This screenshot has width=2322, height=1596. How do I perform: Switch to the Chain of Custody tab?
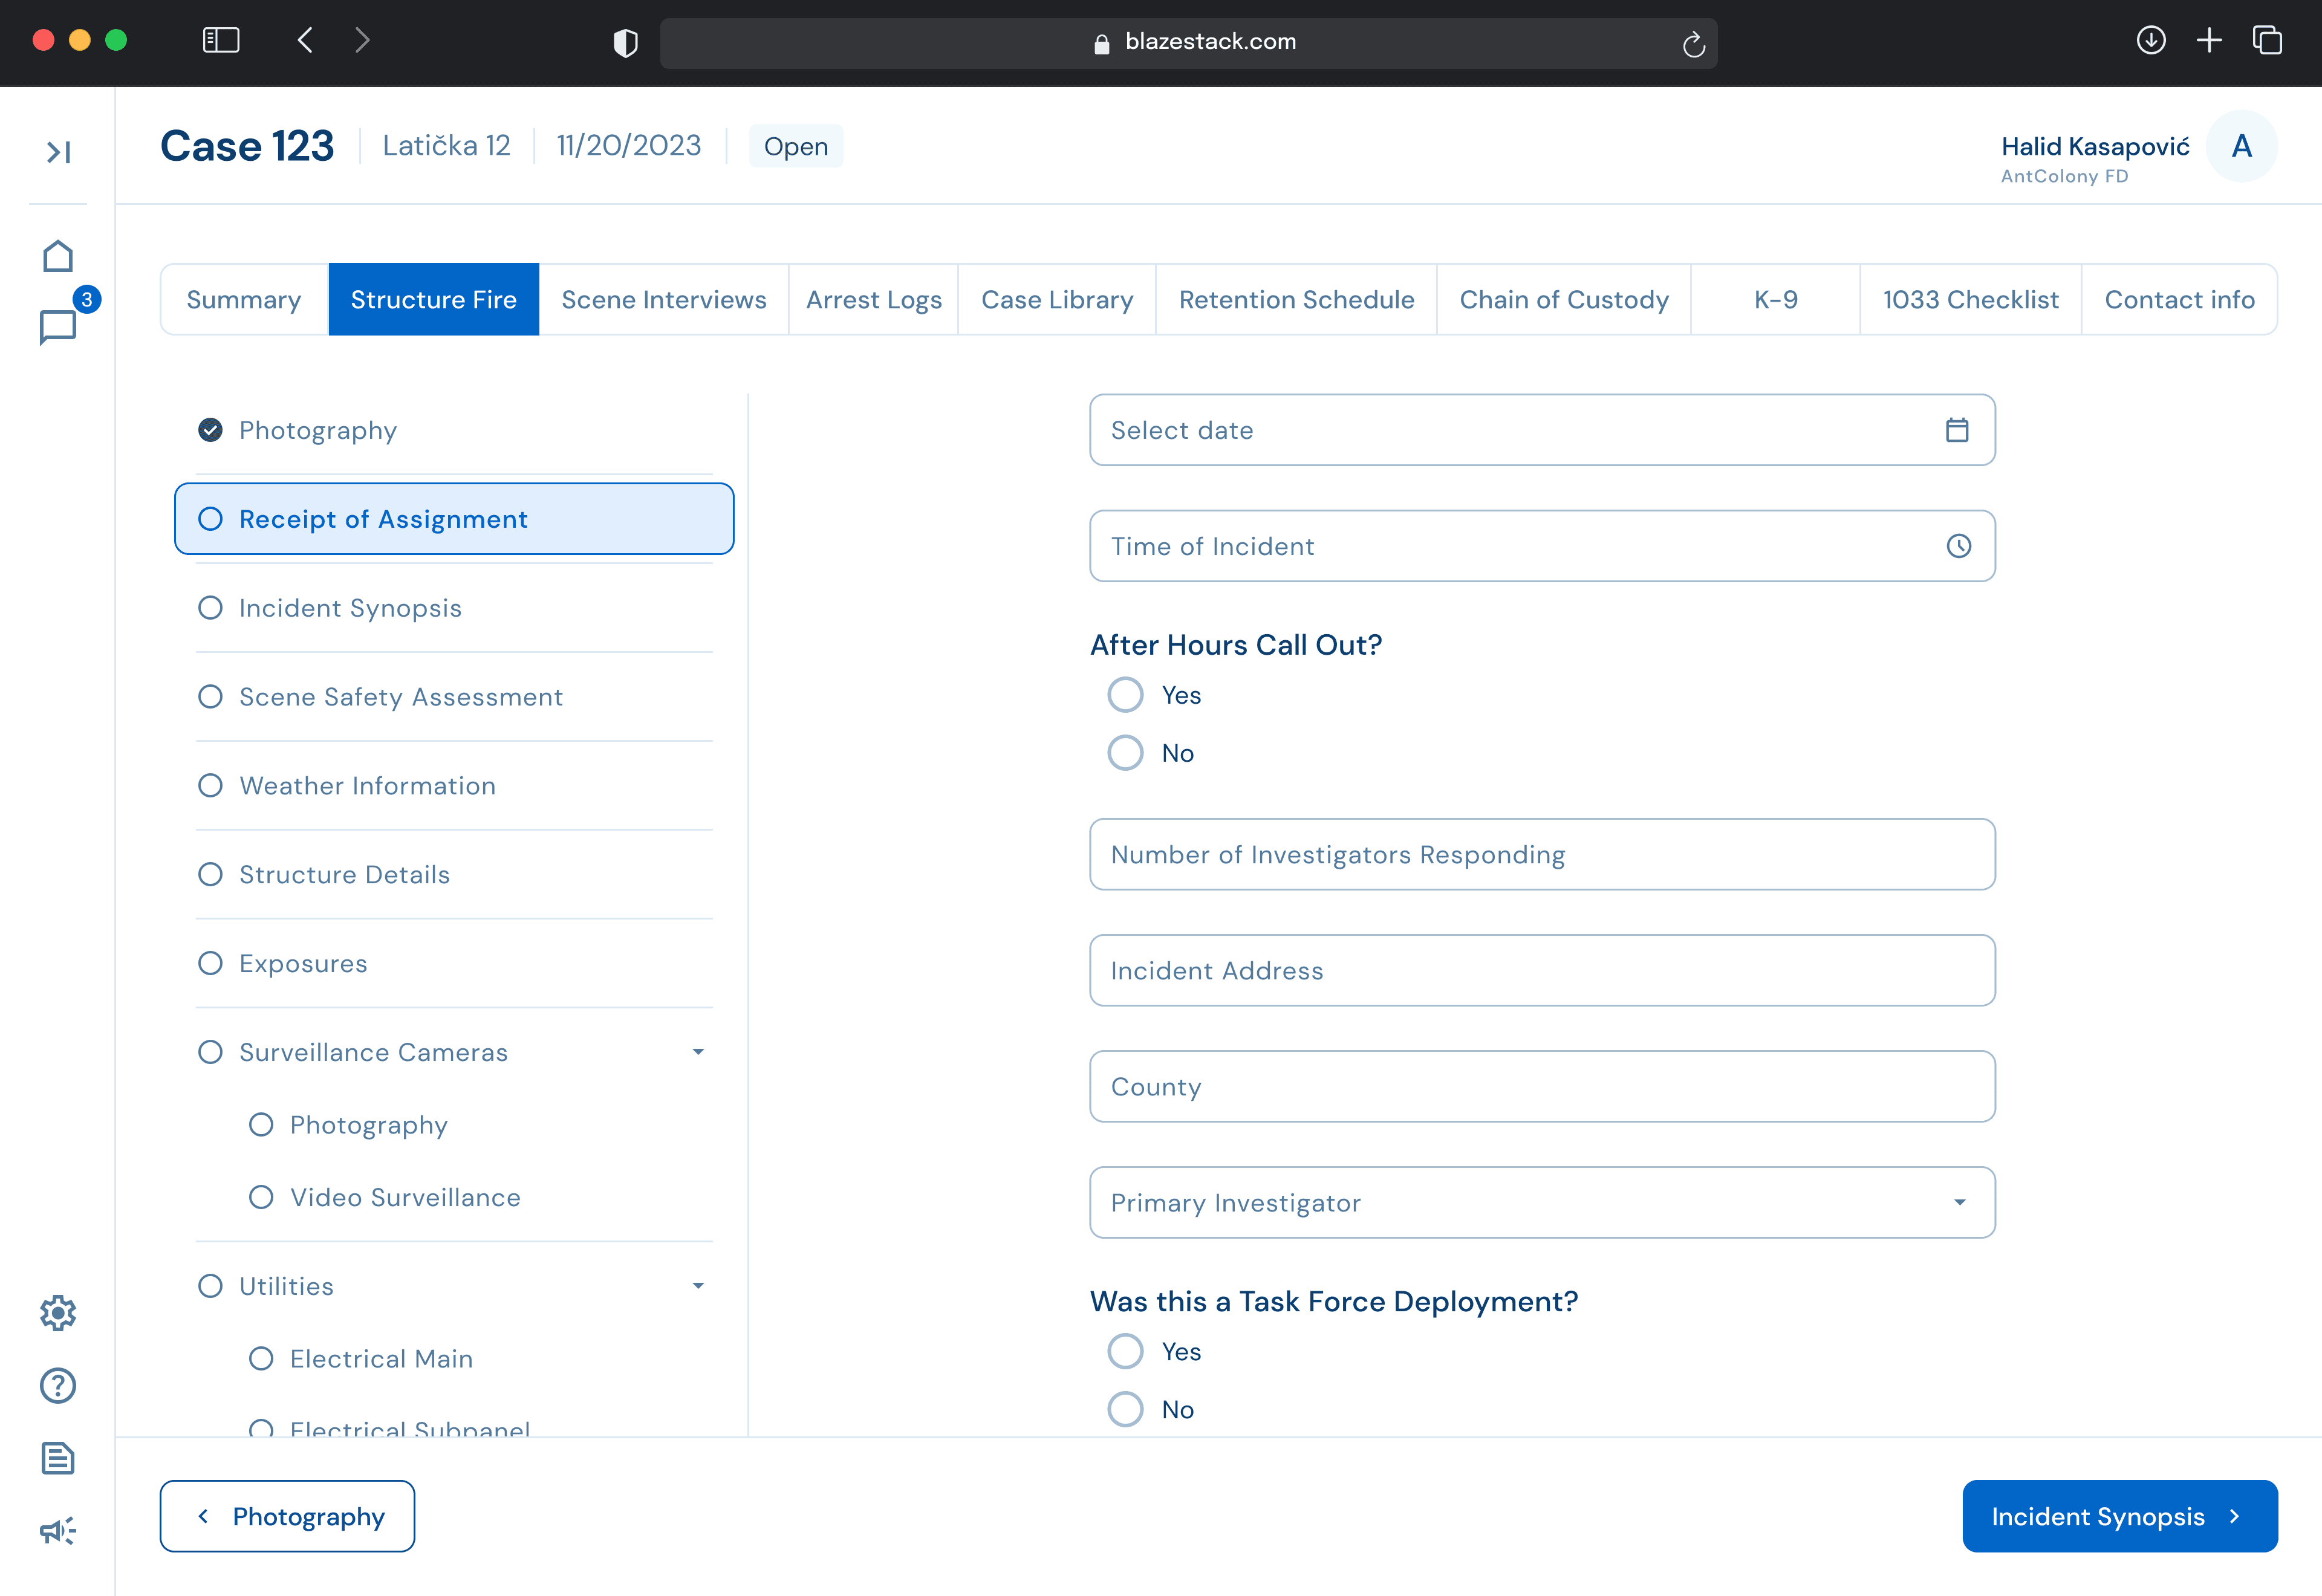pos(1563,300)
